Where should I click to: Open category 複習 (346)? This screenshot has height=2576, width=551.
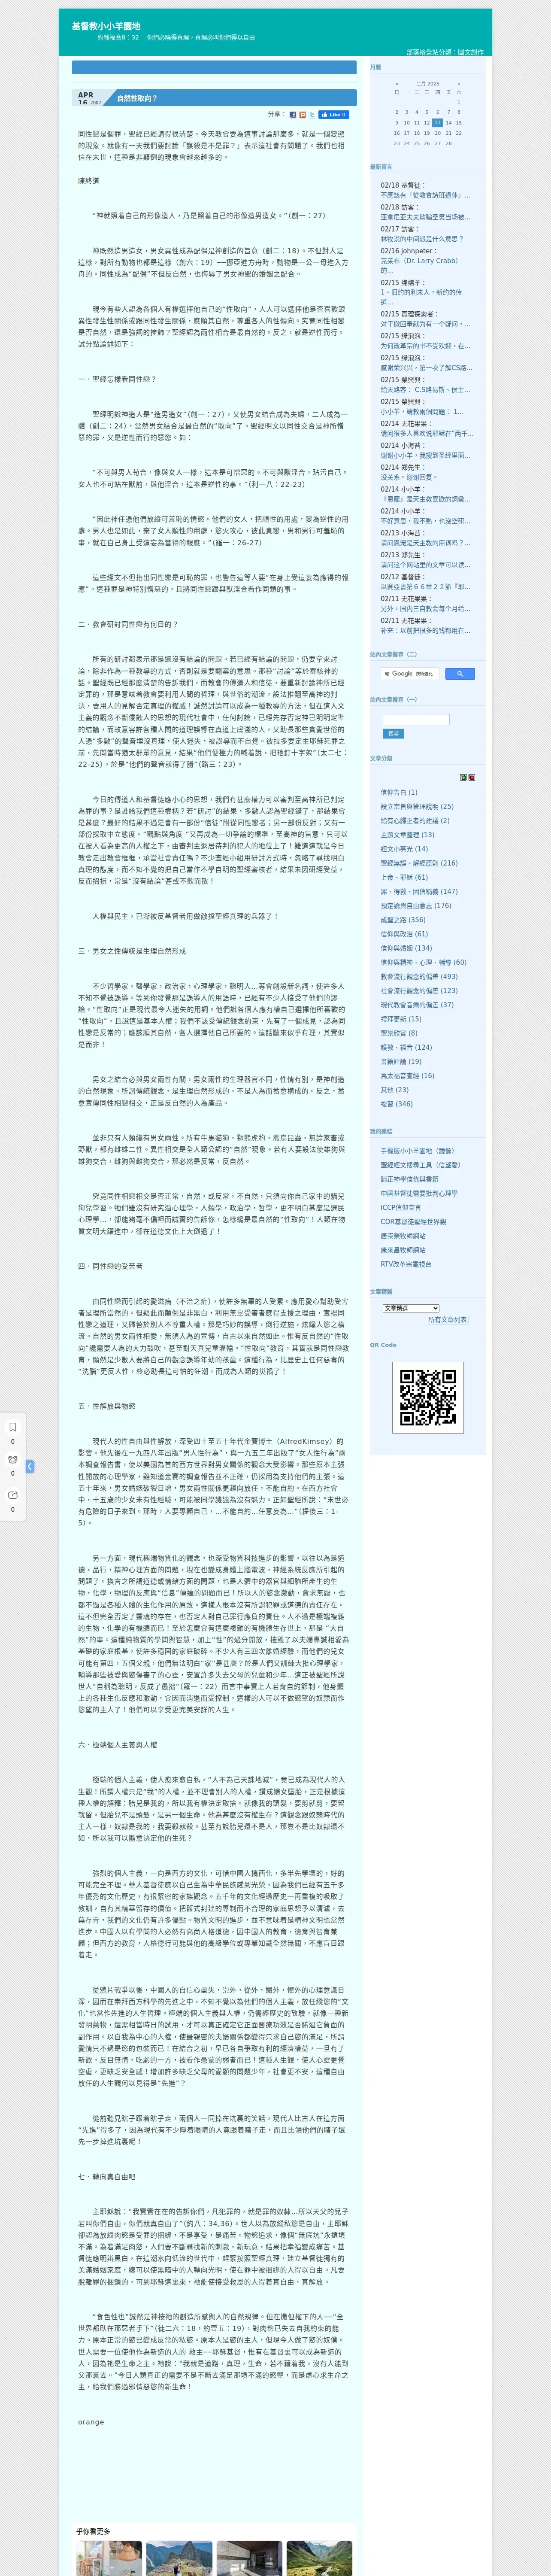point(396,1104)
